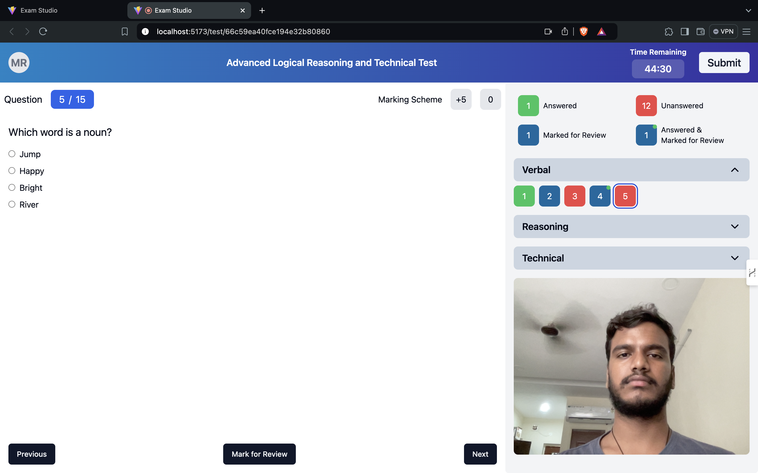Click the Previous navigation button
The image size is (758, 473).
point(32,453)
